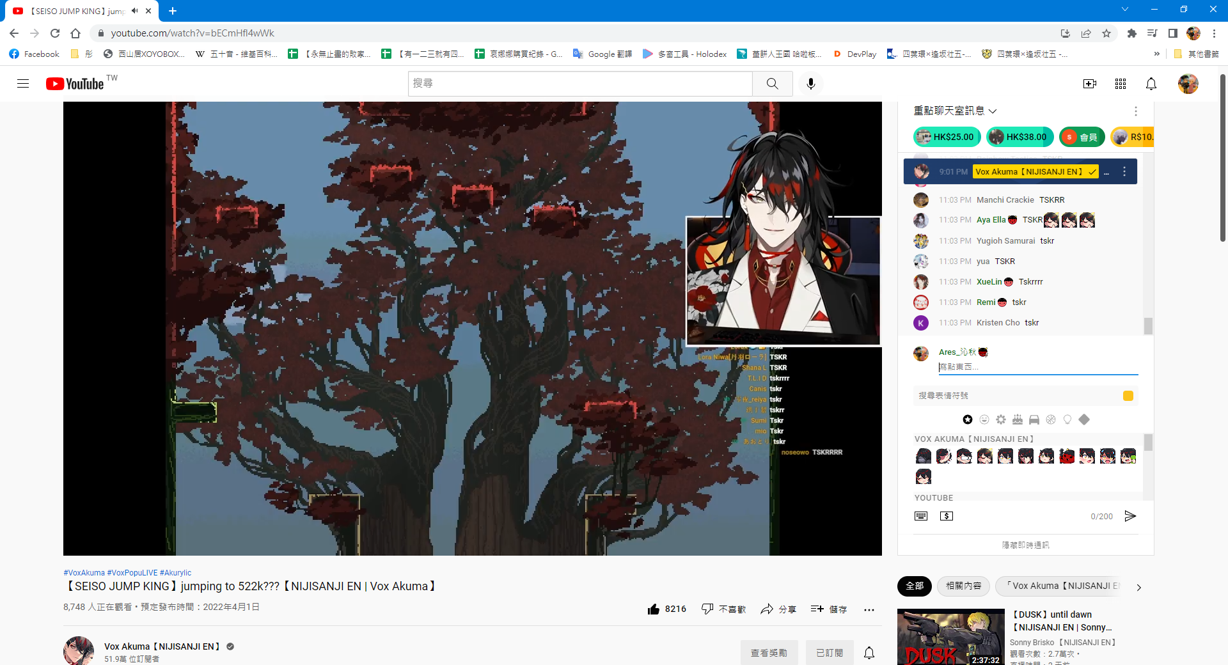Open the DevPlay bookmark
Viewport: 1228px width, 665px height.
click(854, 54)
